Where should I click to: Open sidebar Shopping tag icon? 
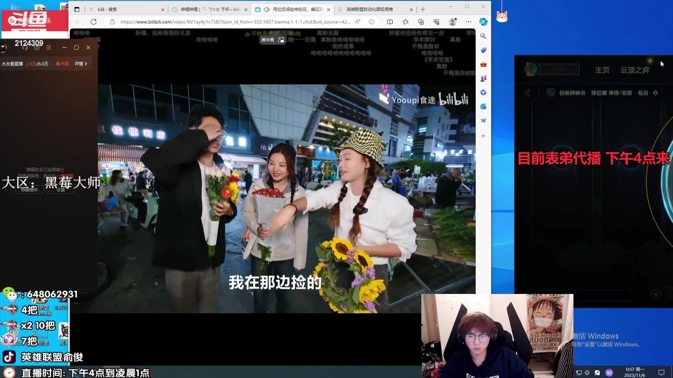(x=483, y=50)
